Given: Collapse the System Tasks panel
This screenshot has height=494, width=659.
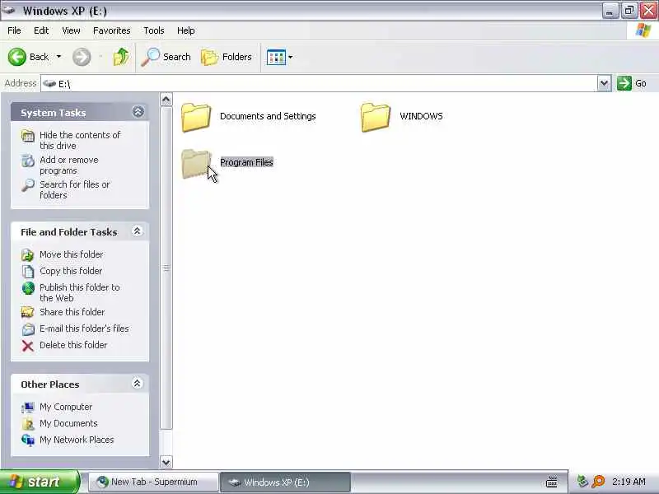Looking at the screenshot, I should click(138, 112).
